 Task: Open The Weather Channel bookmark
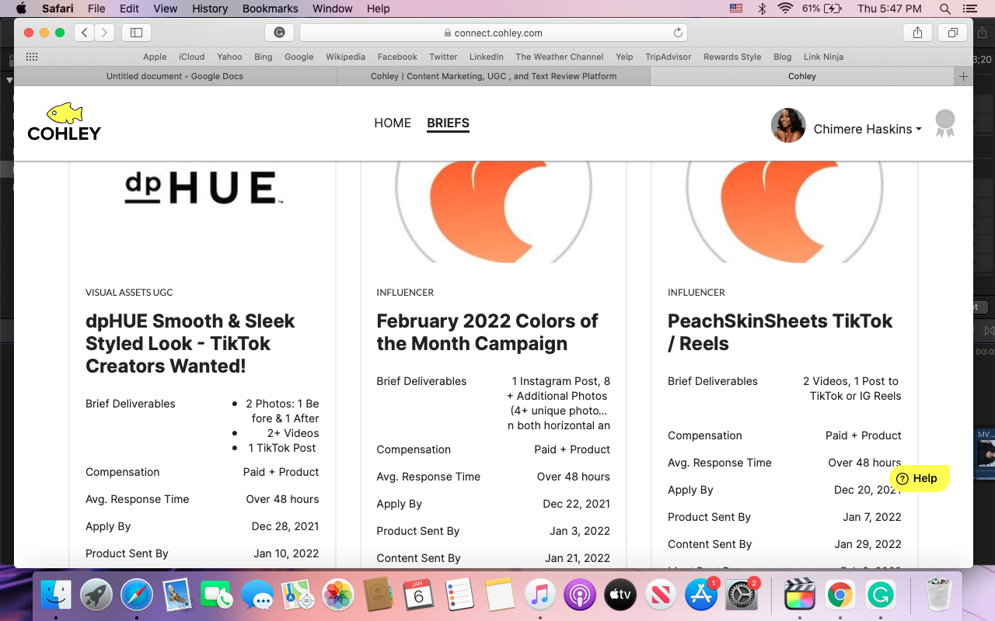[560, 57]
